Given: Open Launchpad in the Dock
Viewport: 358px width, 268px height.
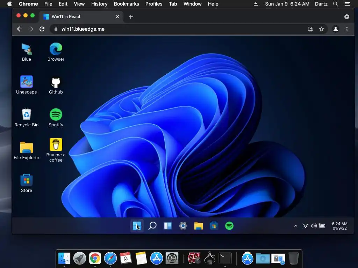Looking at the screenshot, I should pyautogui.click(x=79, y=258).
